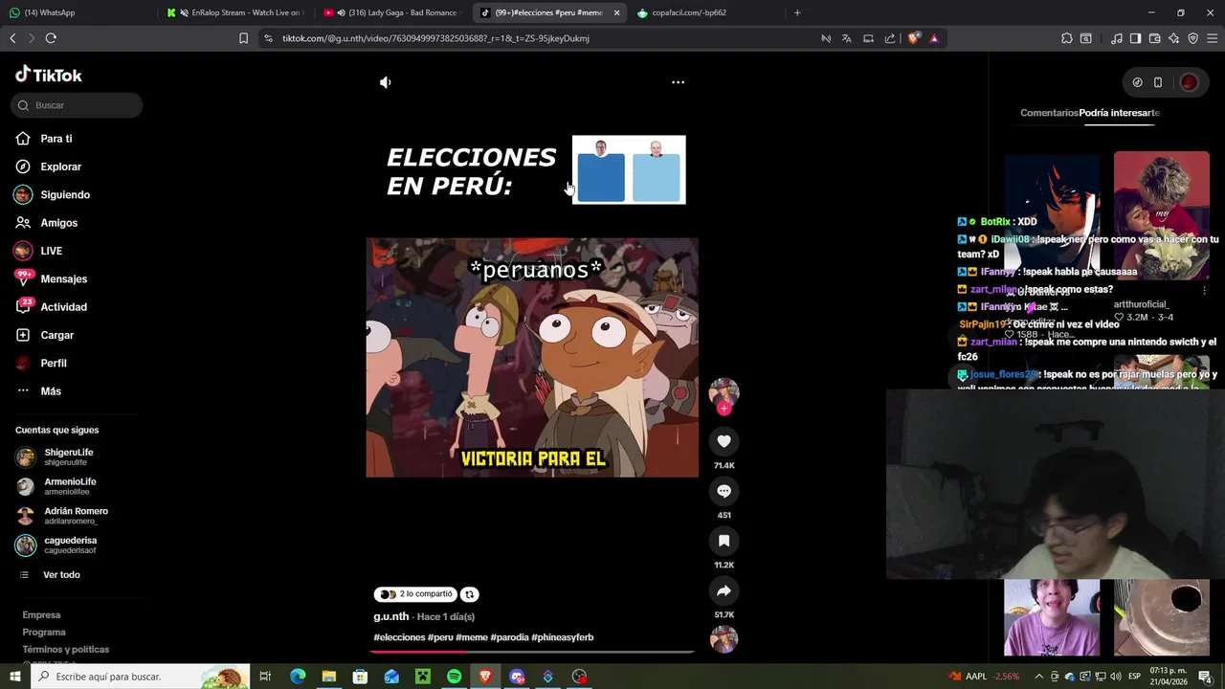Open the profile avatar at top right
Image resolution: width=1225 pixels, height=689 pixels.
pyautogui.click(x=1189, y=82)
